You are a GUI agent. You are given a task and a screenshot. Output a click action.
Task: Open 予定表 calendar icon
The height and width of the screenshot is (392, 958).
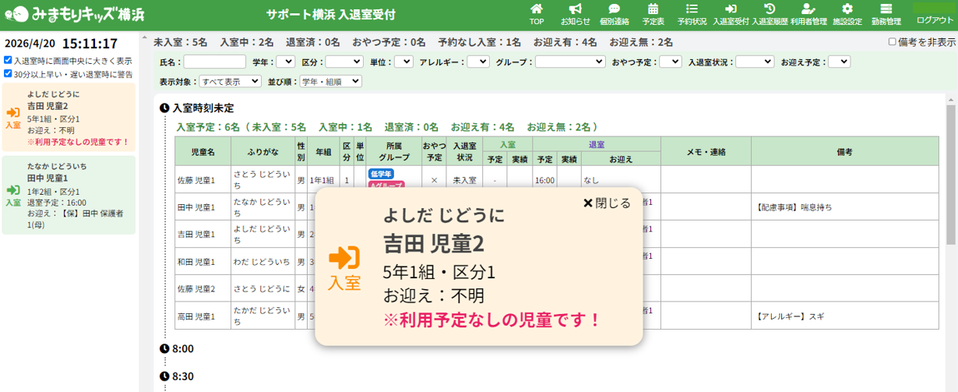(653, 14)
